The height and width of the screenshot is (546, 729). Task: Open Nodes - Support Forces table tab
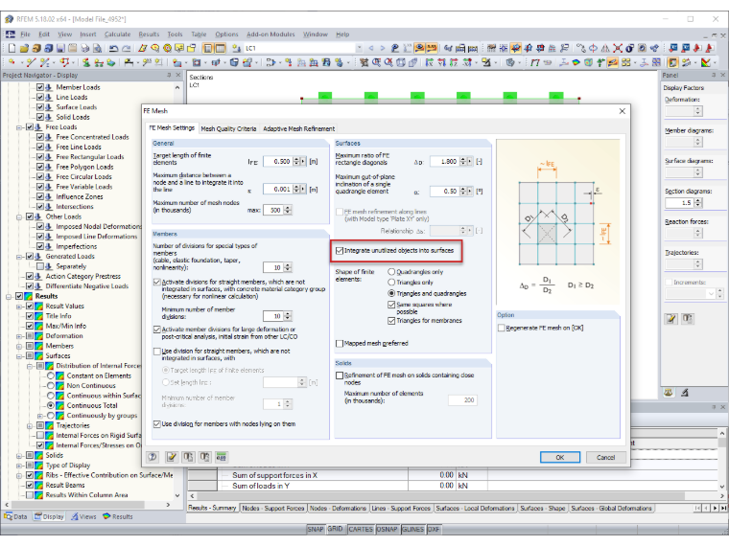click(x=273, y=509)
